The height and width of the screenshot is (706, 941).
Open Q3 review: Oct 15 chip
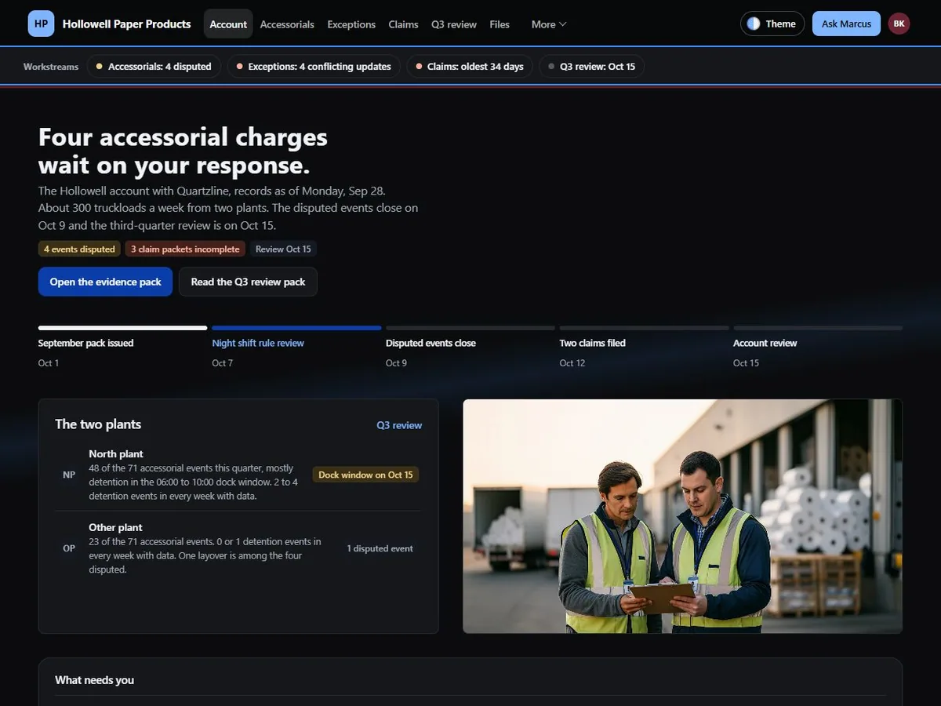point(592,67)
